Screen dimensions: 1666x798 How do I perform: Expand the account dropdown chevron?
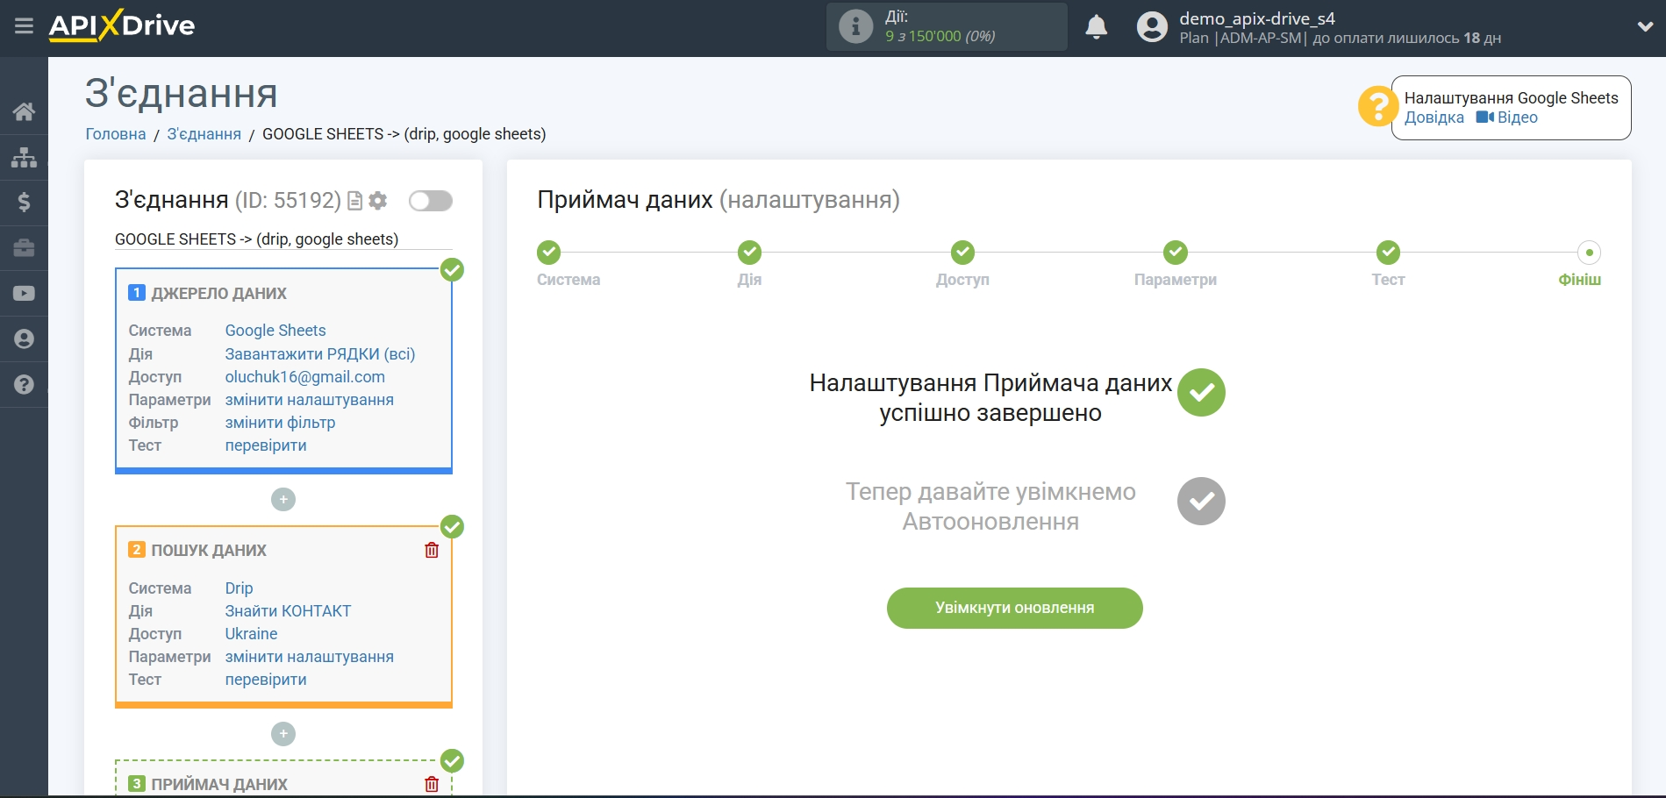[x=1645, y=26]
